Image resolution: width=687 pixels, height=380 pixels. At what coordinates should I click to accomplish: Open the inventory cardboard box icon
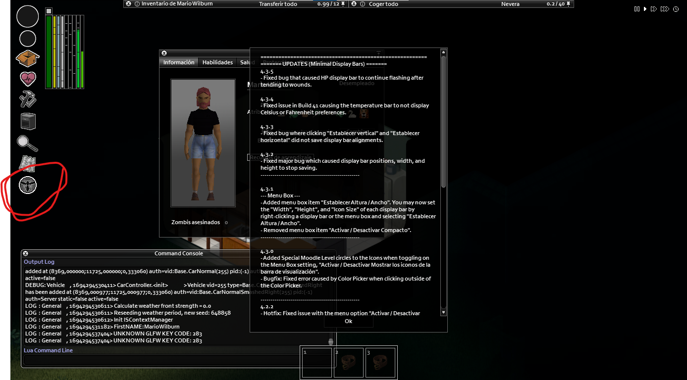(x=28, y=58)
